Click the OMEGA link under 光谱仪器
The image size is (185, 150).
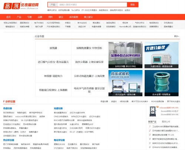coord(61,117)
